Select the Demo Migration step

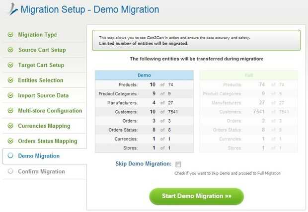pos(39,156)
